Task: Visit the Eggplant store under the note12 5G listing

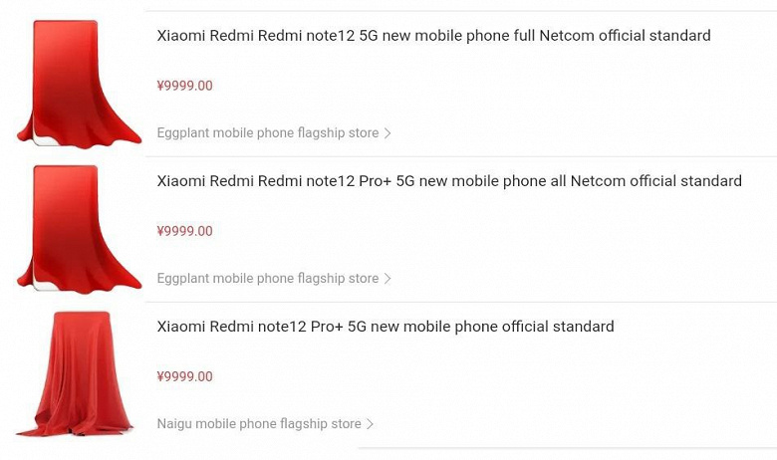Action: tap(267, 133)
